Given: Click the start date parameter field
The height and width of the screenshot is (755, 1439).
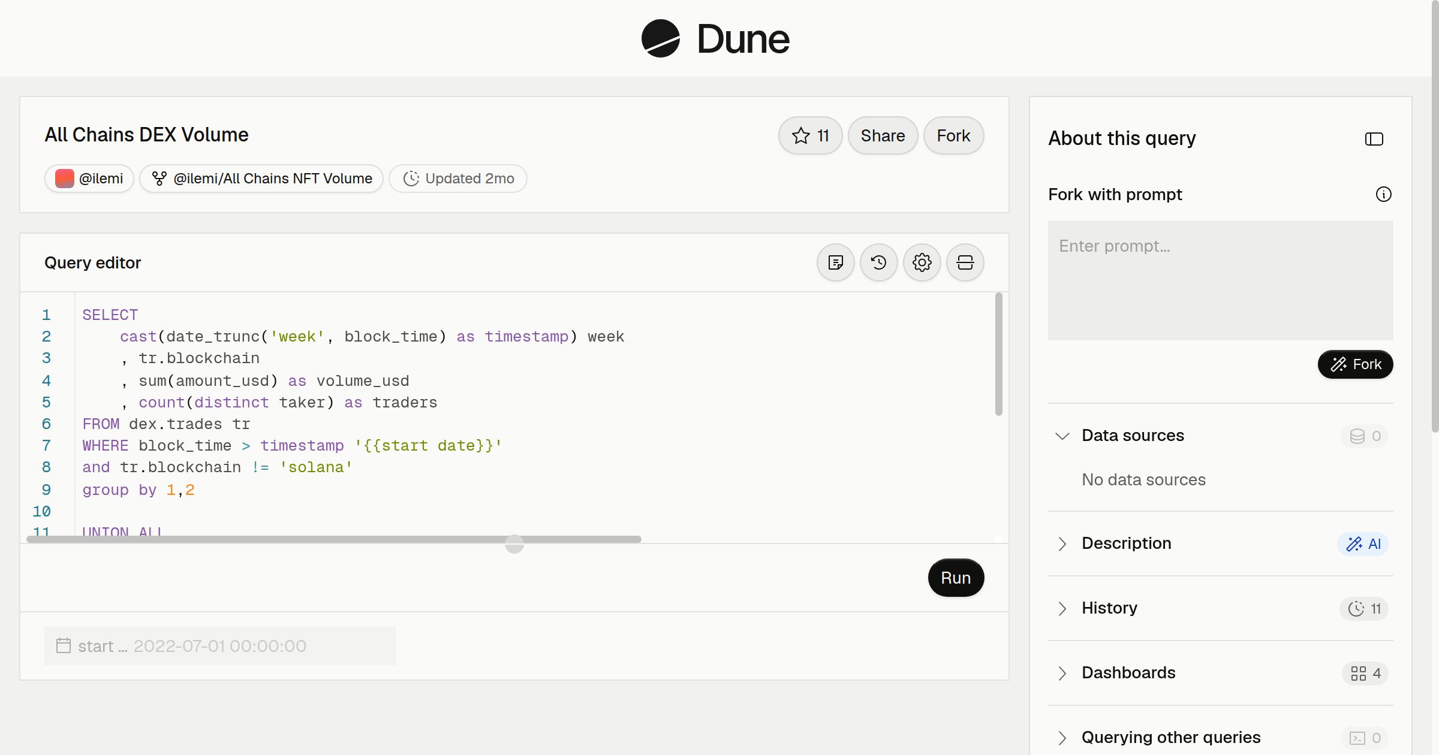Looking at the screenshot, I should [x=220, y=646].
